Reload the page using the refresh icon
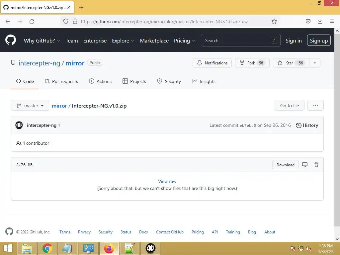340x255 pixels. (x=32, y=21)
